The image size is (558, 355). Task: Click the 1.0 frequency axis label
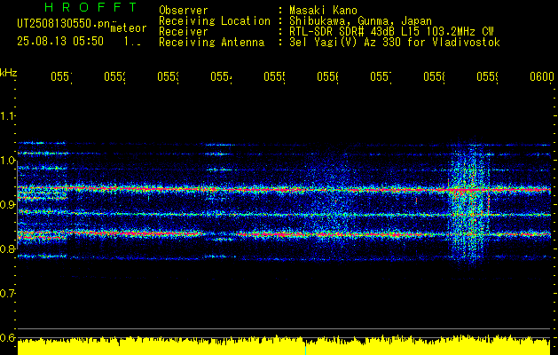coord(7,161)
